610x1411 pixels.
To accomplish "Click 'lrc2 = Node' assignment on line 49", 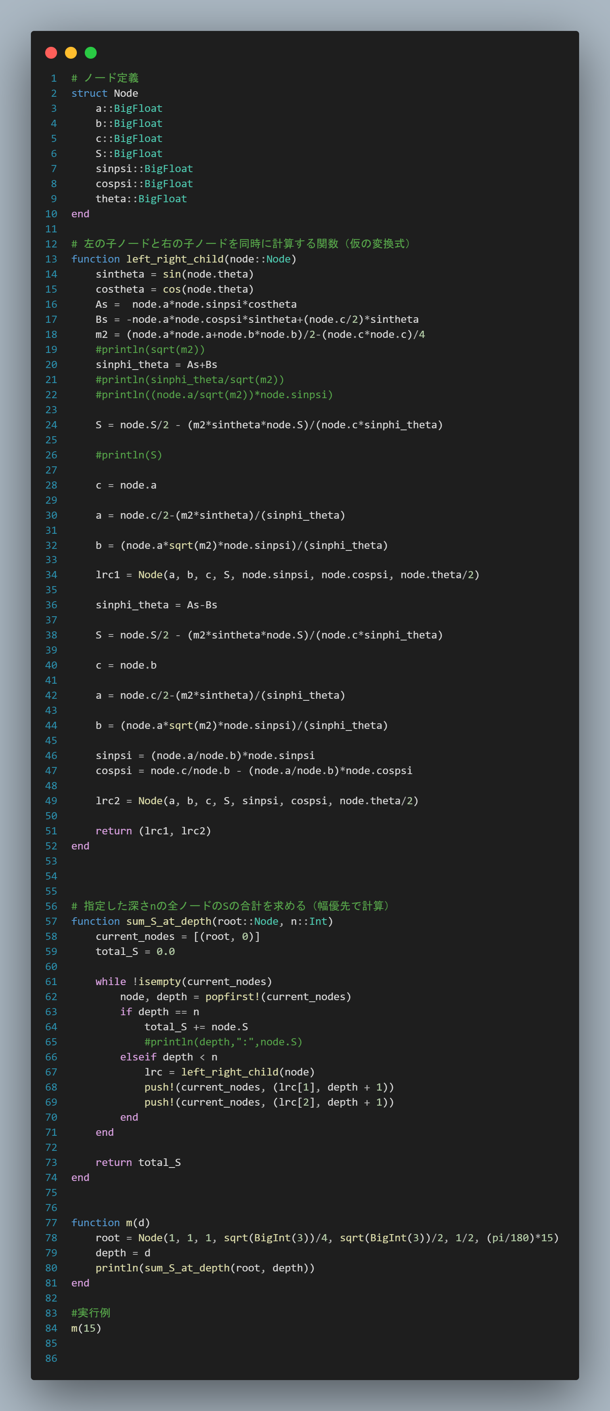I will [x=129, y=801].
